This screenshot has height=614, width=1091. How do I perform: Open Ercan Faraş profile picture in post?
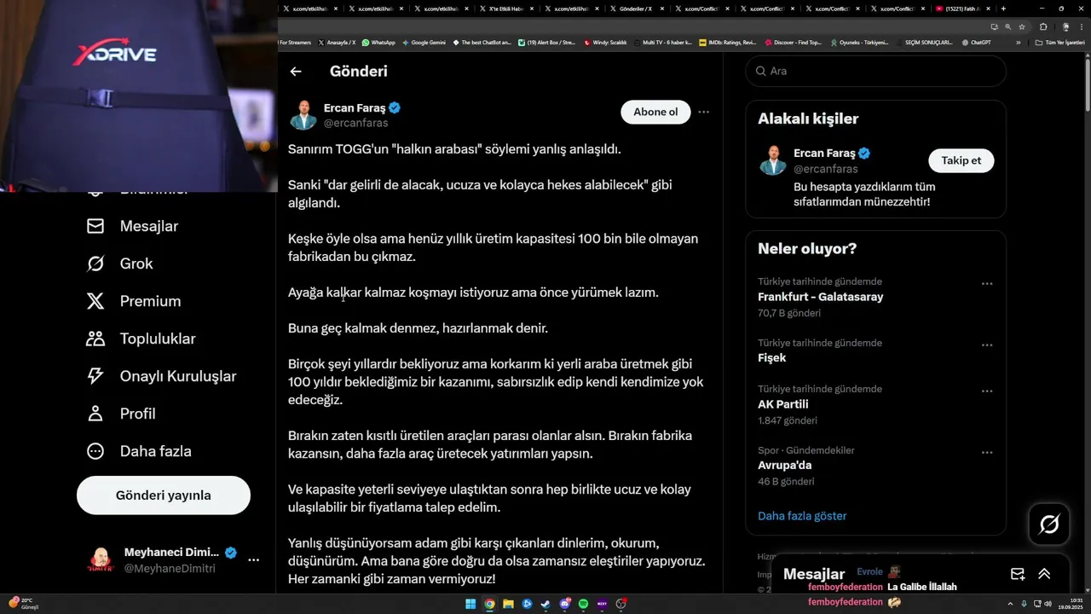303,115
